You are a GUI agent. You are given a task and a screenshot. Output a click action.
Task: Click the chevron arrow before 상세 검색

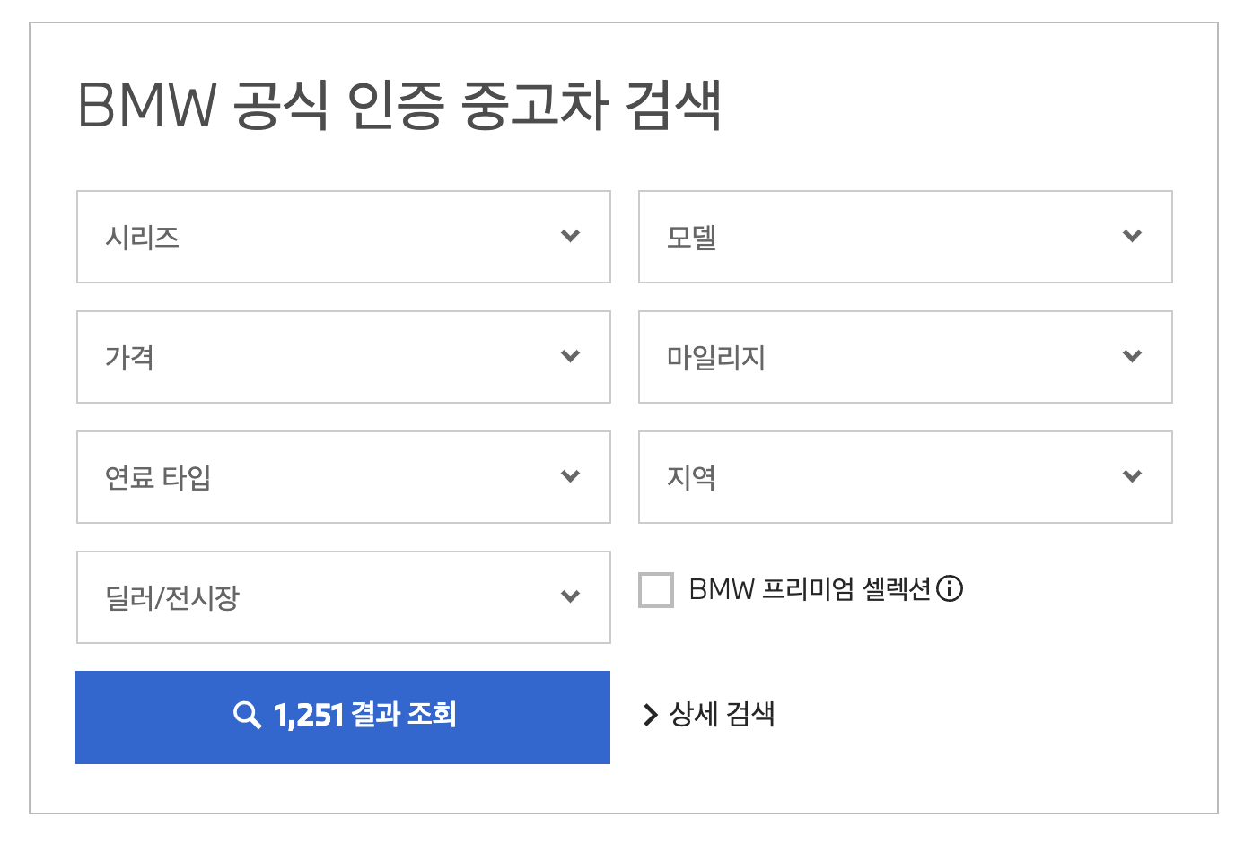click(x=651, y=715)
